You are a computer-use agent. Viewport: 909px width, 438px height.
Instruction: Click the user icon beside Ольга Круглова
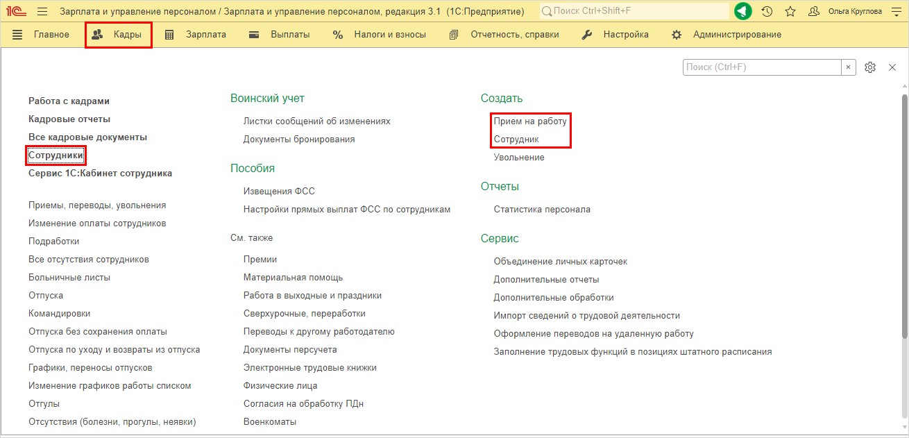(x=814, y=11)
